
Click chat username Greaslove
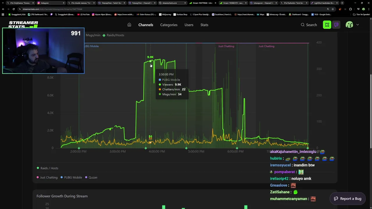278,185
